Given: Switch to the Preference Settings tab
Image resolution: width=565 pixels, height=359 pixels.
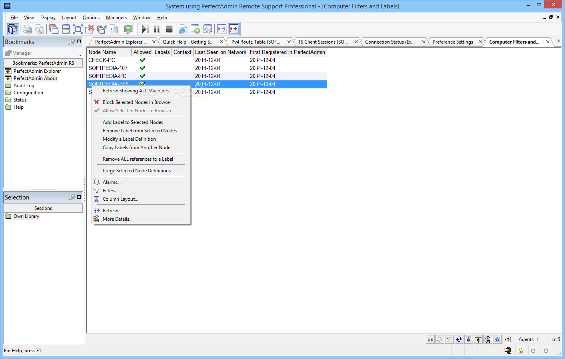Looking at the screenshot, I should point(453,42).
